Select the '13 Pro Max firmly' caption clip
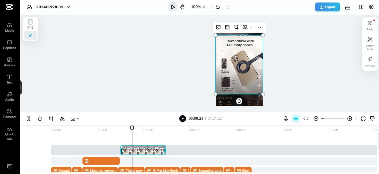This screenshot has width=379, height=174. [162, 170]
